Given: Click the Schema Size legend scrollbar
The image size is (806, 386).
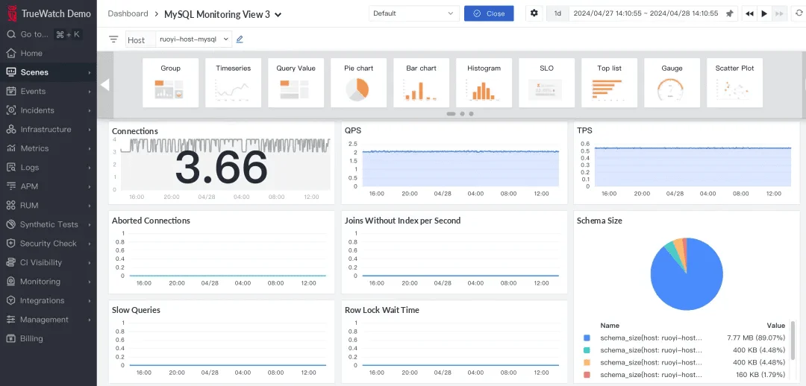Looking at the screenshot, I should [x=793, y=341].
